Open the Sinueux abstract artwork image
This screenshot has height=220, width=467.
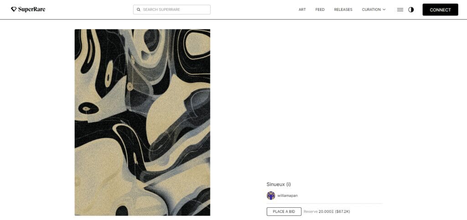pyautogui.click(x=142, y=122)
